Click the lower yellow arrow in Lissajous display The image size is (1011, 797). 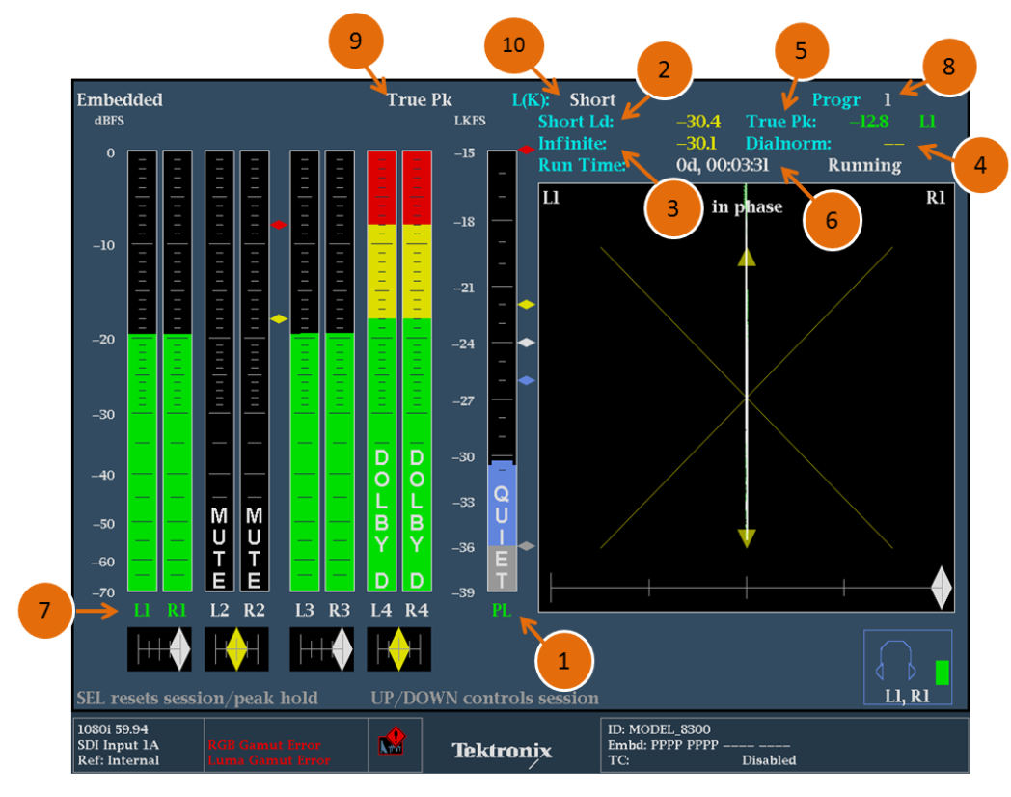click(747, 538)
